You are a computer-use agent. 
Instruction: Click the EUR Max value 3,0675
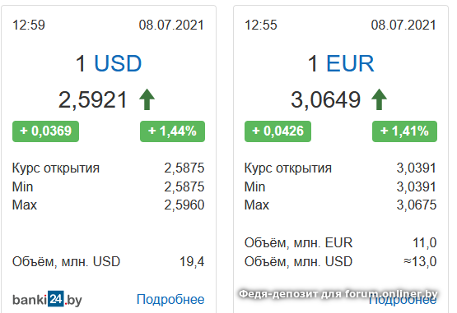pos(417,205)
